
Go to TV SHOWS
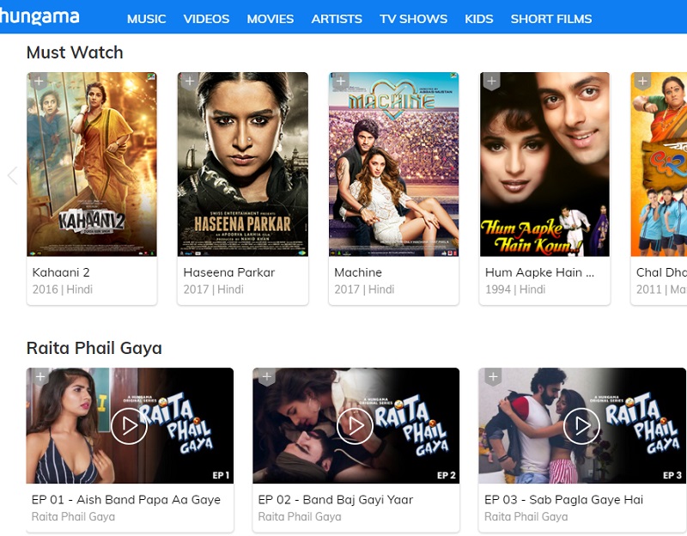[x=414, y=19]
